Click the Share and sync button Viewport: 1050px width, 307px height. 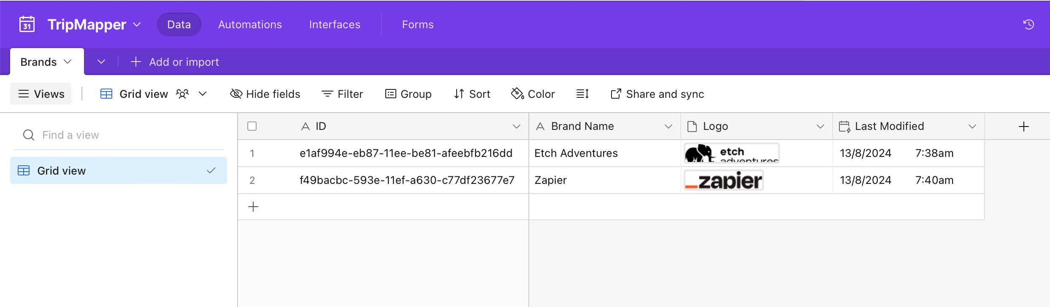tap(657, 94)
